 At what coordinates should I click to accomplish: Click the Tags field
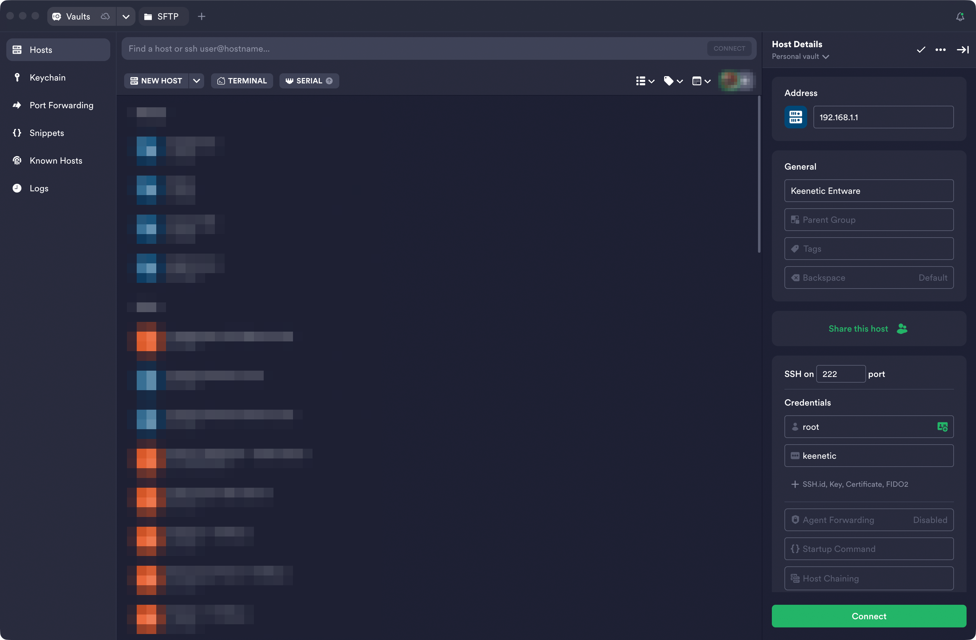[x=869, y=249]
